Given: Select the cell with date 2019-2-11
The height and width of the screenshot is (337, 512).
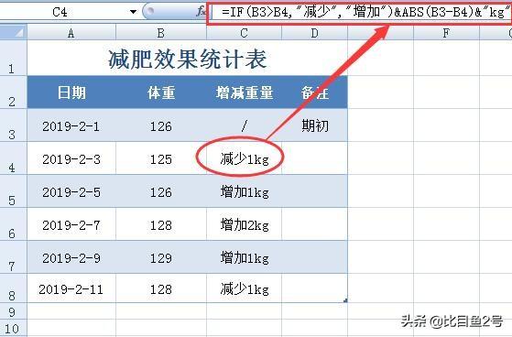Looking at the screenshot, I should coord(71,288).
